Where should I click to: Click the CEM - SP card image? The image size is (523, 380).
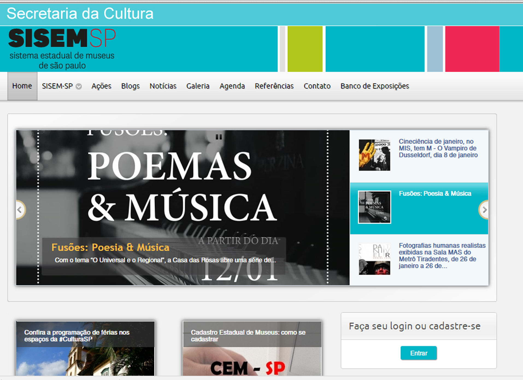pyautogui.click(x=252, y=362)
